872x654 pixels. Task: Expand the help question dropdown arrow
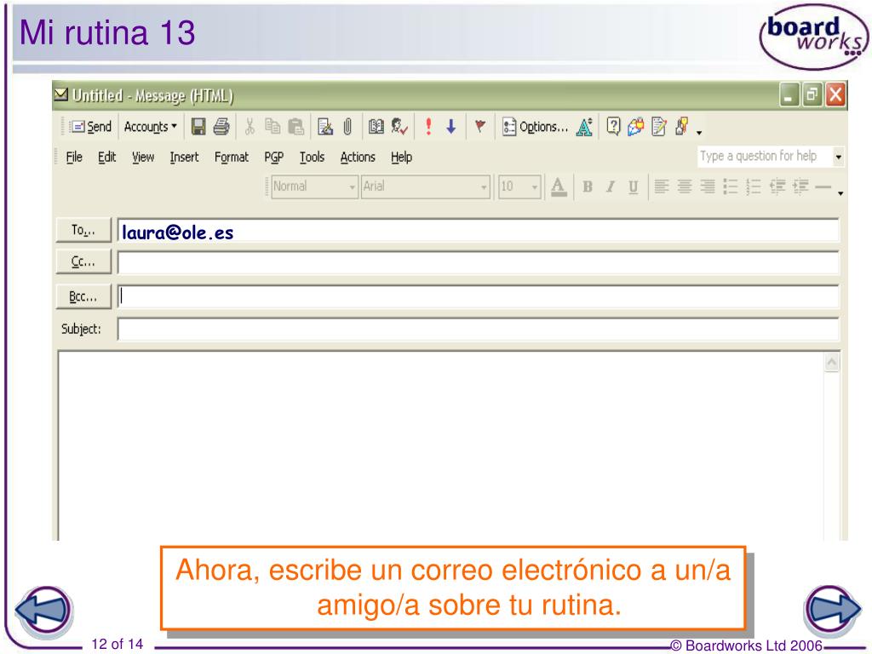838,157
